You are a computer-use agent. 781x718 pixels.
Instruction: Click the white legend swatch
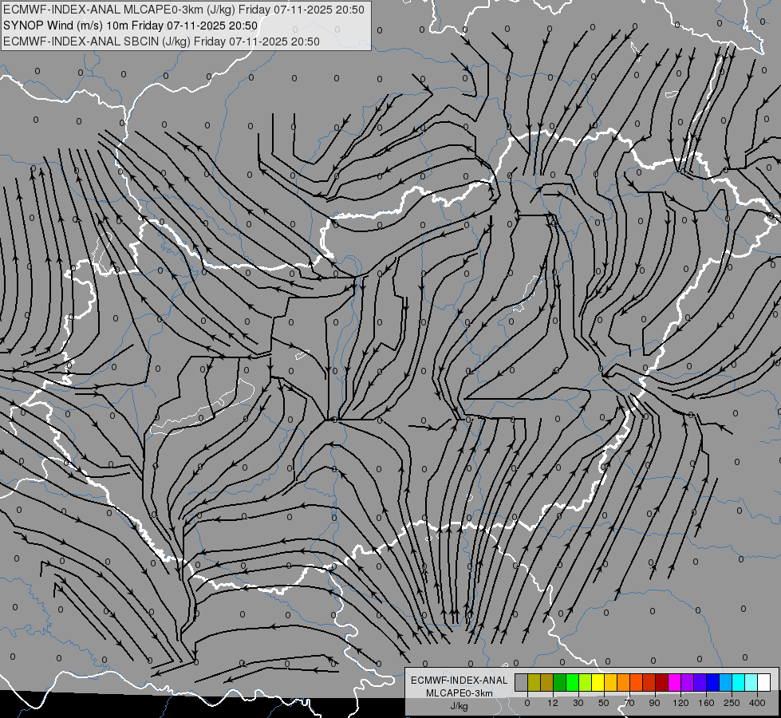[763, 682]
